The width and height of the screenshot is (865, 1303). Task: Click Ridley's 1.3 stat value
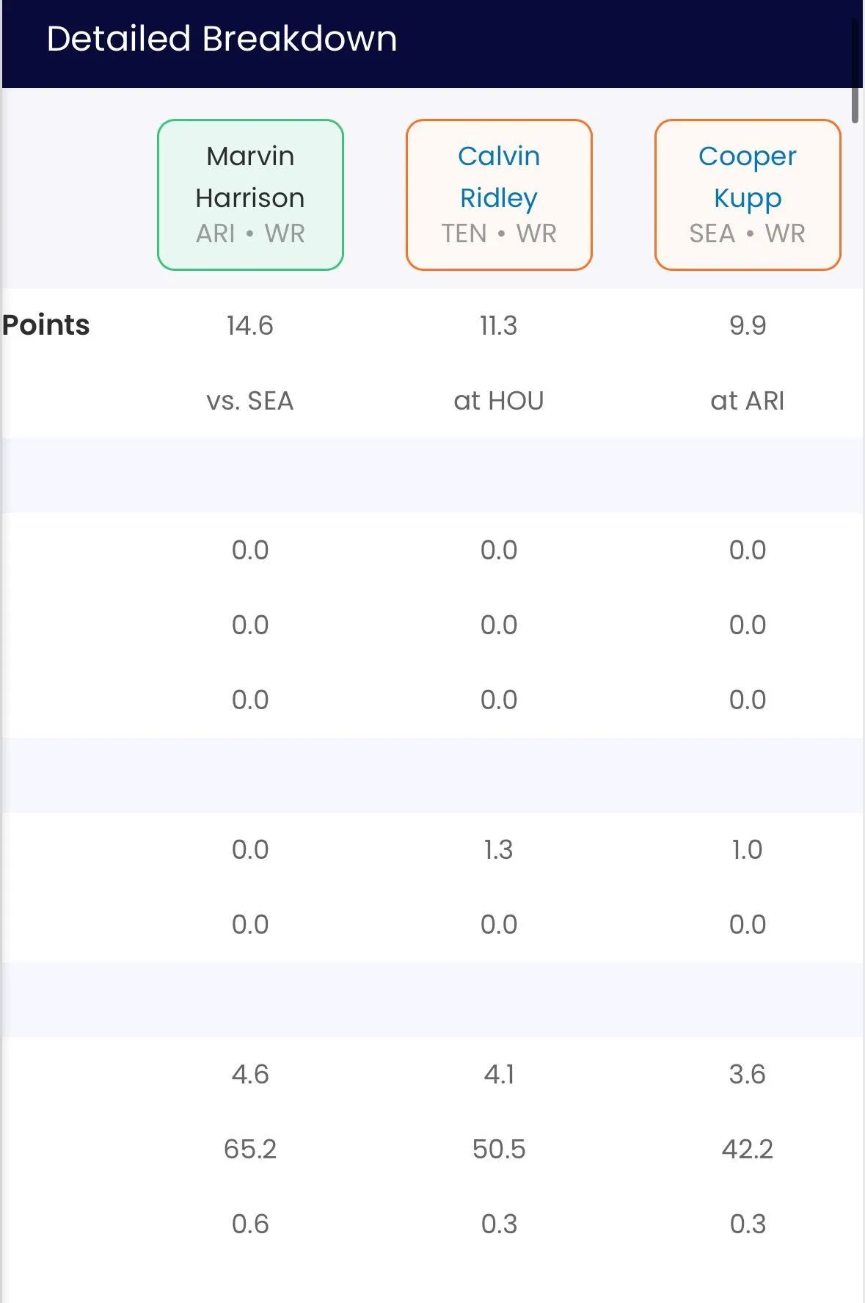tap(499, 849)
